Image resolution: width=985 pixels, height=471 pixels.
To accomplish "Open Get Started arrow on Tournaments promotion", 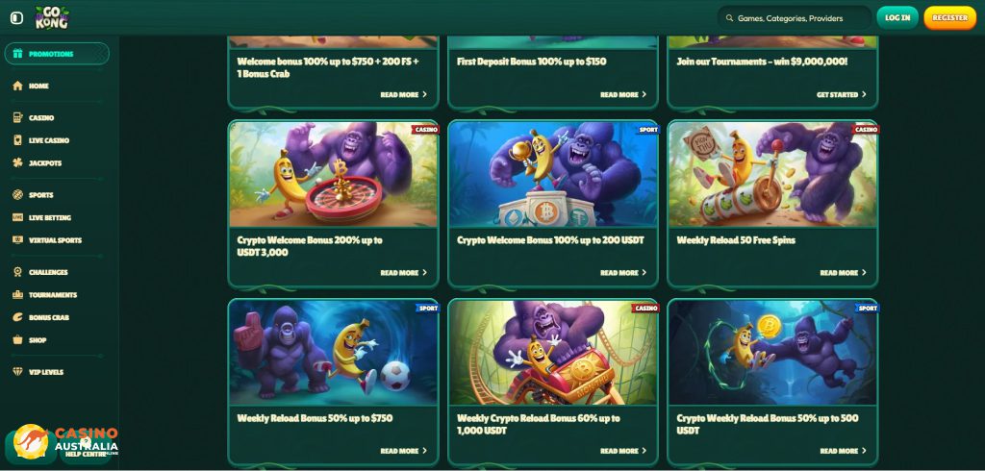I will click(x=841, y=94).
